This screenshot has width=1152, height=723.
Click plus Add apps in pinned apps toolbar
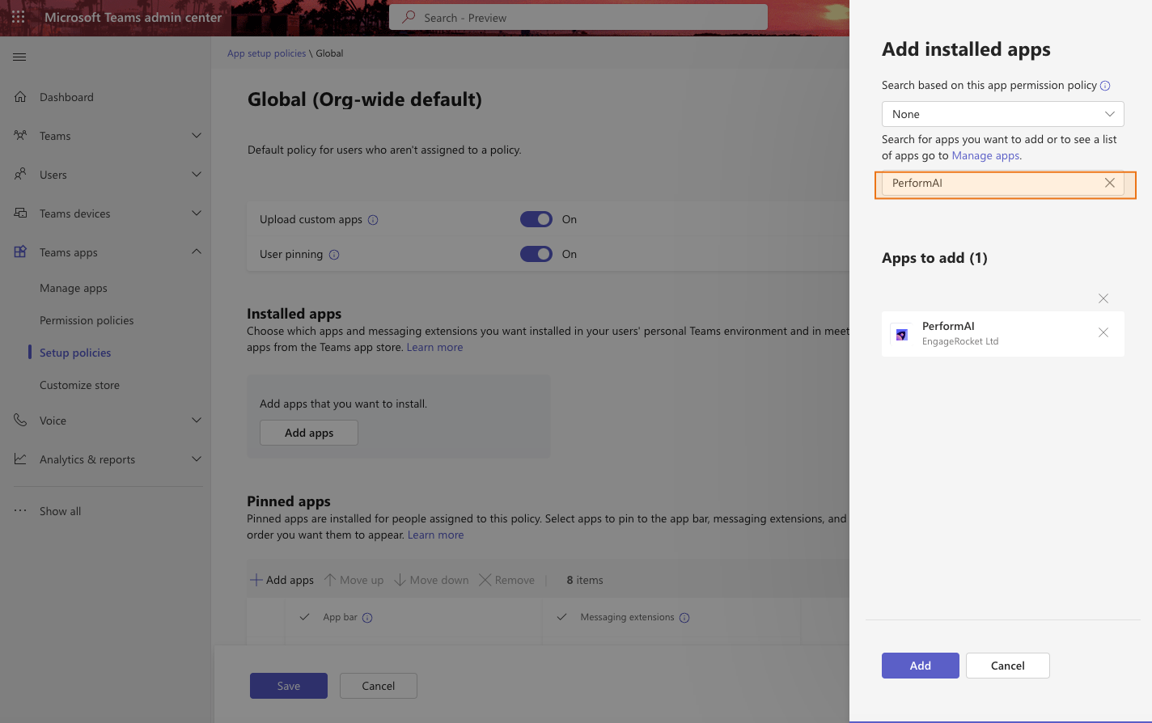(x=282, y=580)
